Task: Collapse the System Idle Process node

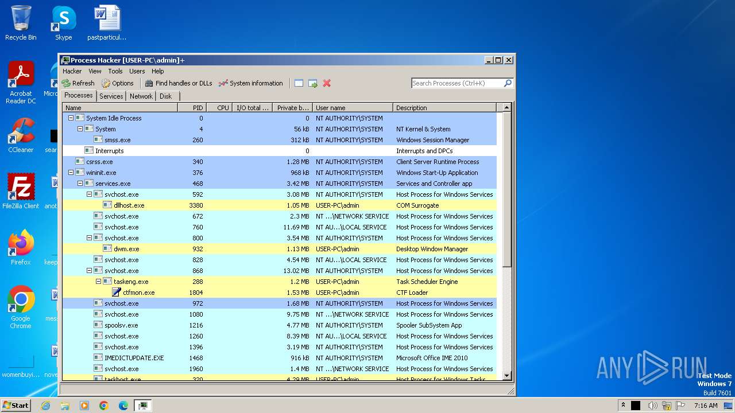Action: (71, 118)
